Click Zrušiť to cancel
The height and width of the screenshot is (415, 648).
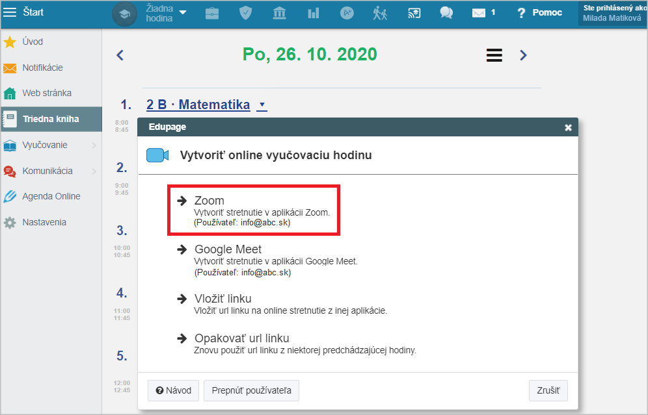(548, 391)
